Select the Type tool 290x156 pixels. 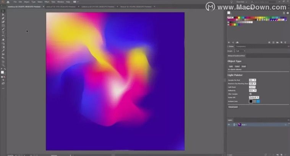pos(3,33)
